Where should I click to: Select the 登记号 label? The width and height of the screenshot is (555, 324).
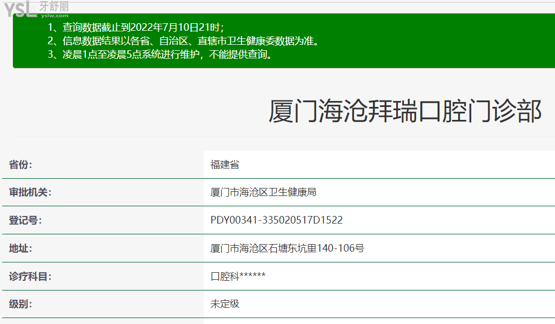pos(25,220)
